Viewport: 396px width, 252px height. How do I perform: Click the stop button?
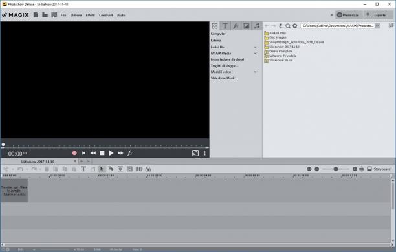coord(102,153)
